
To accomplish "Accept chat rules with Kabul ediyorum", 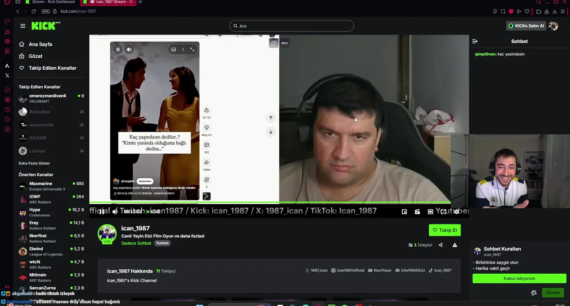I will coord(519,278).
